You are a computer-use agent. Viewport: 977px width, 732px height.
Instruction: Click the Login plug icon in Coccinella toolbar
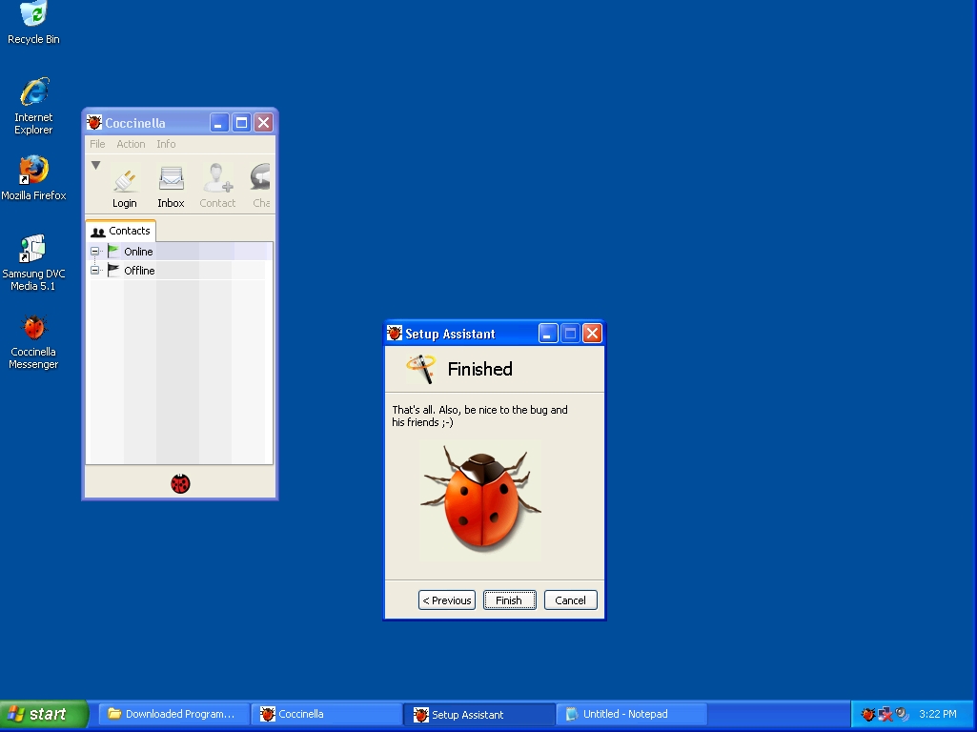pyautogui.click(x=125, y=181)
